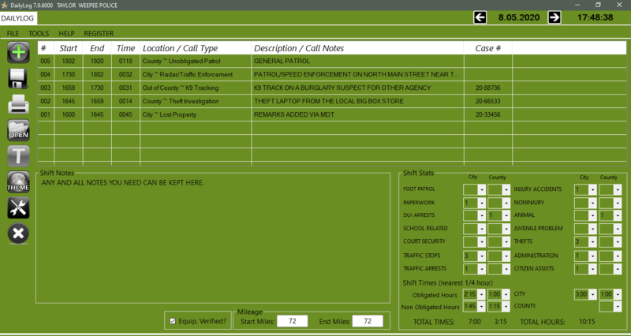Click case number 20-66533
631x336 pixels.
(x=487, y=101)
